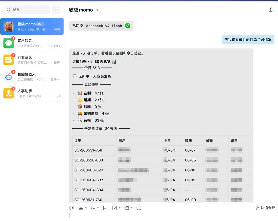Click order SO-260604-834 in table
Image resolution: width=278 pixels, height=221 pixels.
pyautogui.click(x=89, y=190)
